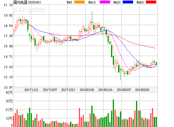Click the MA60 legend label
Viewport: 174px width, 127px height.
tap(140, 2)
